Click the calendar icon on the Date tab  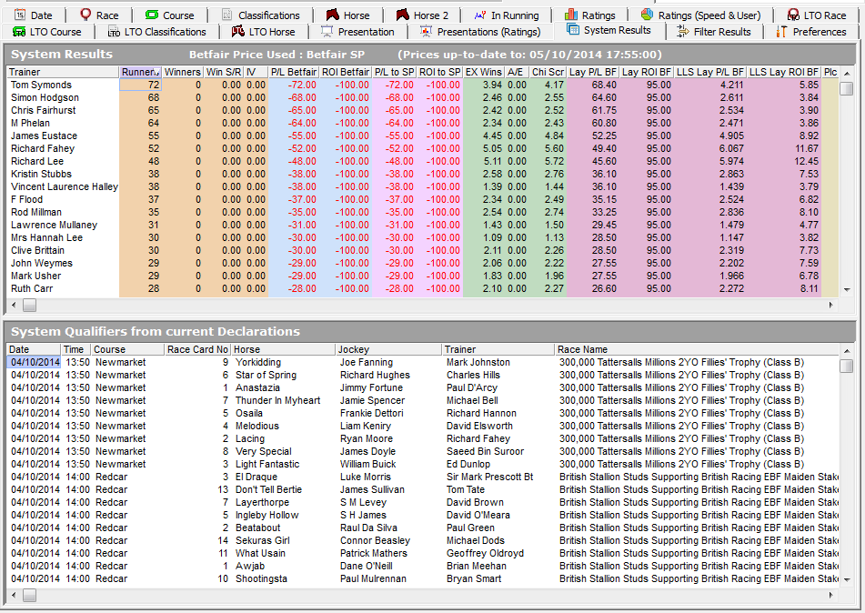pyautogui.click(x=20, y=15)
